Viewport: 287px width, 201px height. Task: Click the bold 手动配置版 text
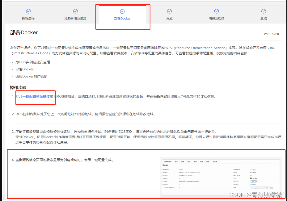(205, 53)
